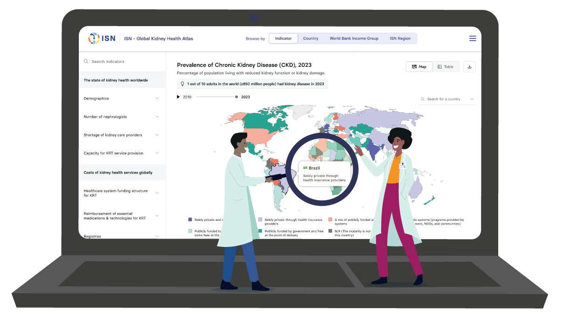Screen dimensions: 571x317
Task: Click the ISN logo icon
Action: (x=94, y=39)
